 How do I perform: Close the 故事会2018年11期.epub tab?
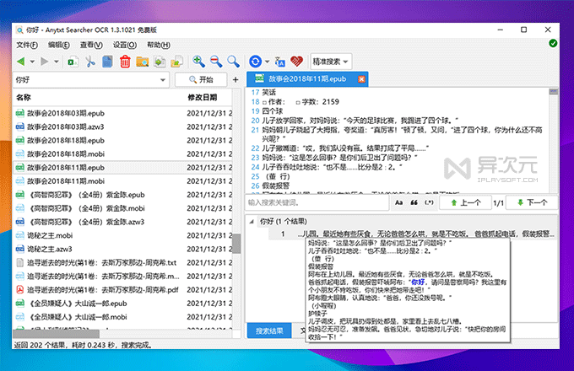click(361, 79)
